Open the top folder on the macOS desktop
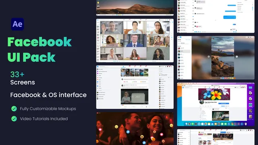Image resolution: width=258 pixels, height=145 pixels. click(250, 88)
